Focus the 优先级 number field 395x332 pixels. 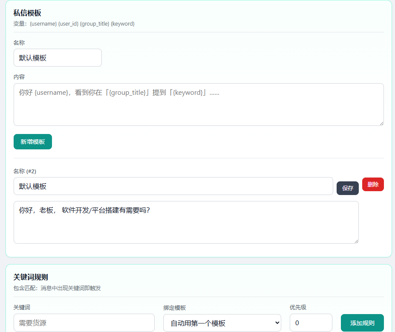click(311, 323)
